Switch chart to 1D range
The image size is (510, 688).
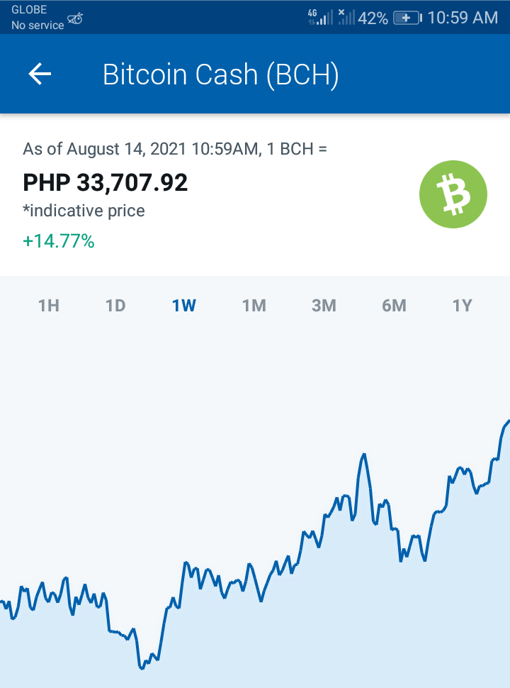pyautogui.click(x=115, y=306)
